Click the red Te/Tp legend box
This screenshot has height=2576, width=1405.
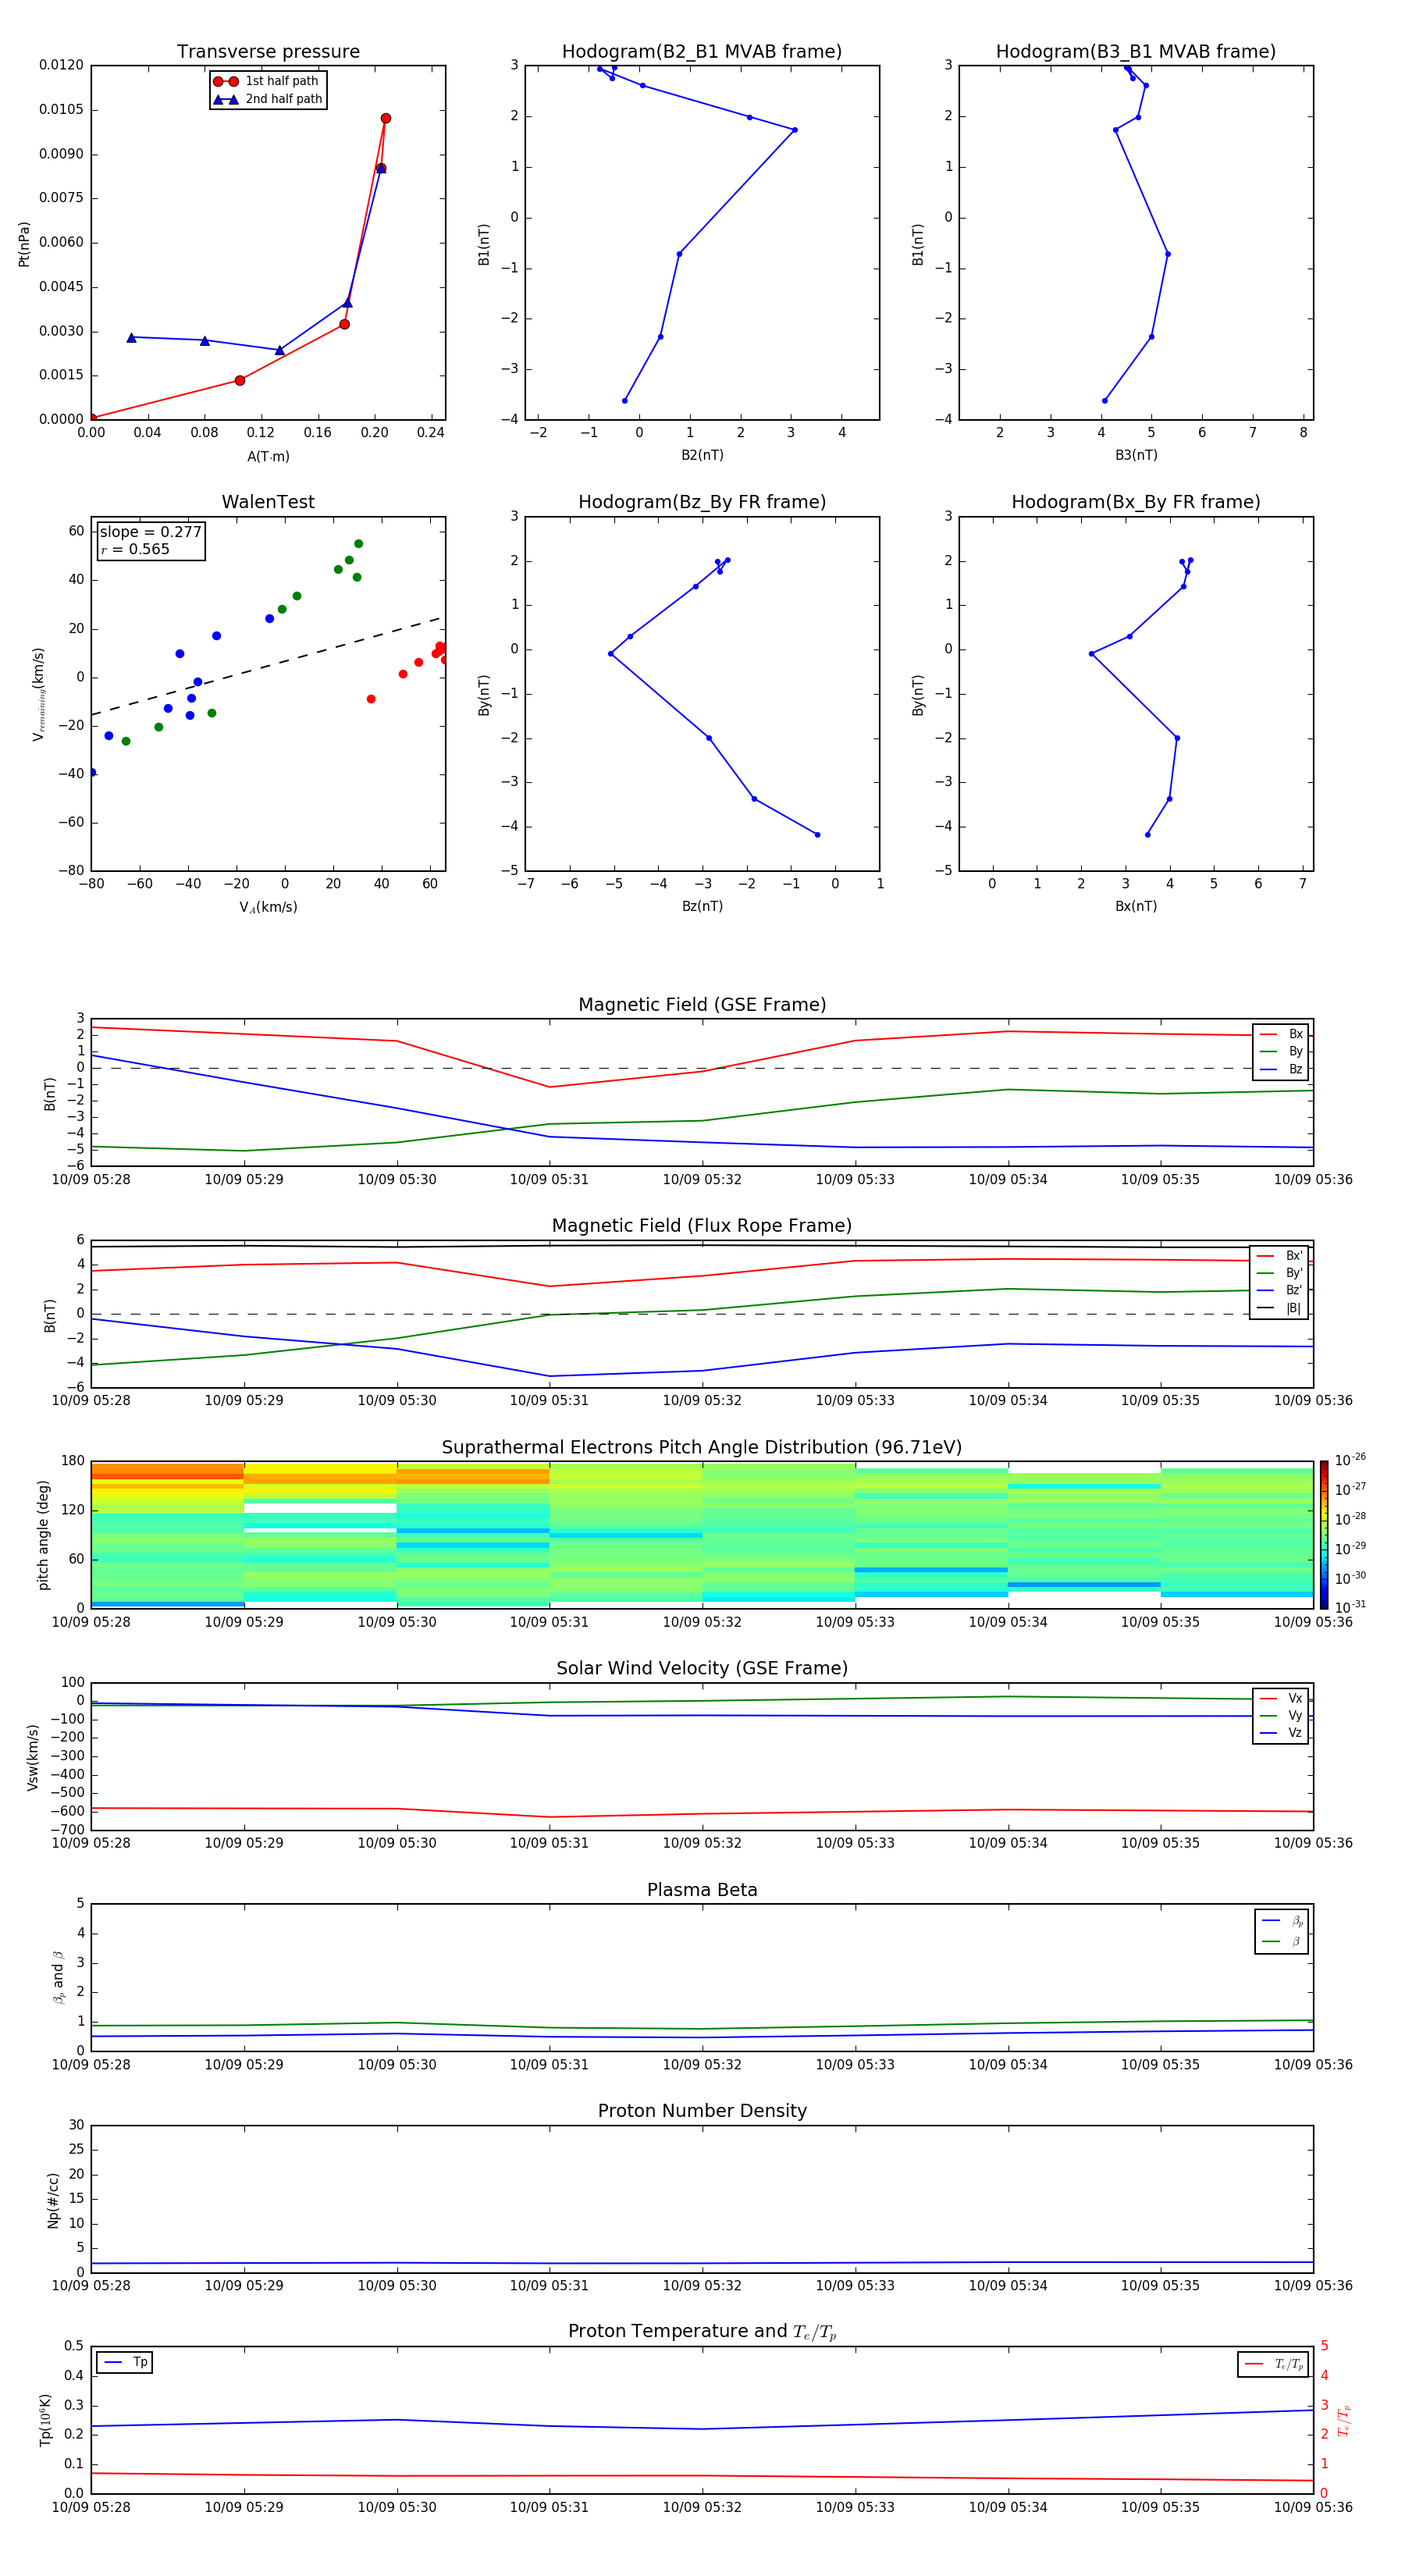[1273, 2364]
